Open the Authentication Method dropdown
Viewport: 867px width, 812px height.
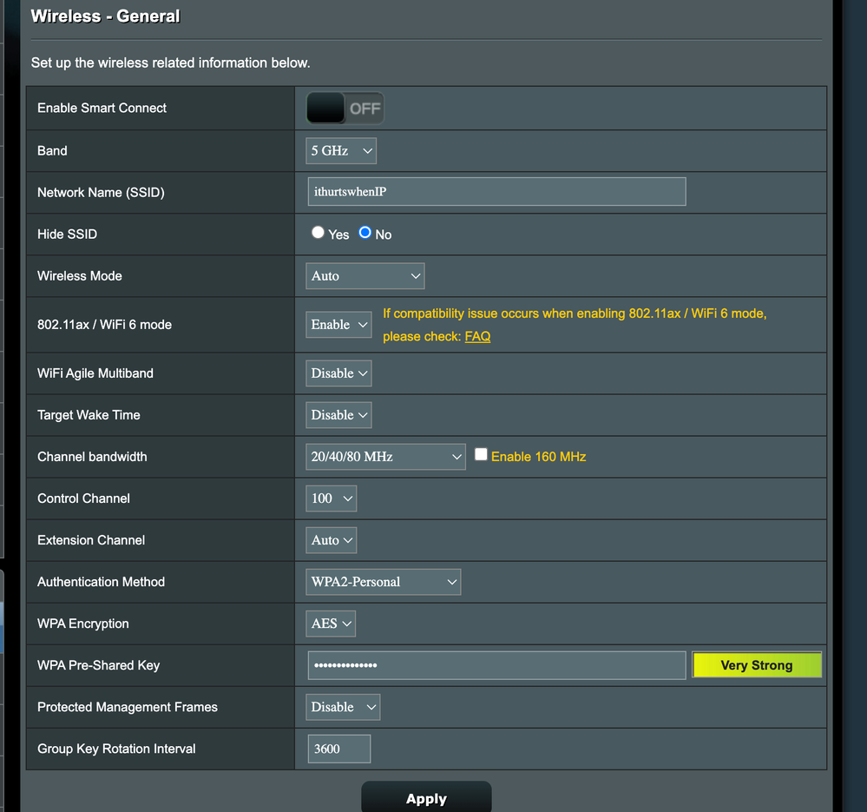383,582
